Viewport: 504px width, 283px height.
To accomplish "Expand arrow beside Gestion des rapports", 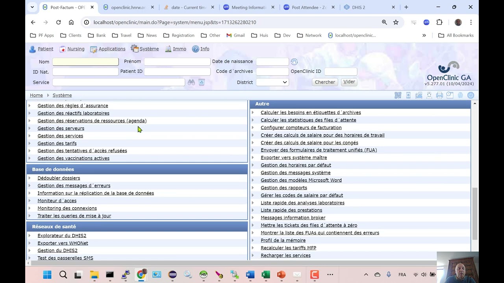I will click(253, 188).
